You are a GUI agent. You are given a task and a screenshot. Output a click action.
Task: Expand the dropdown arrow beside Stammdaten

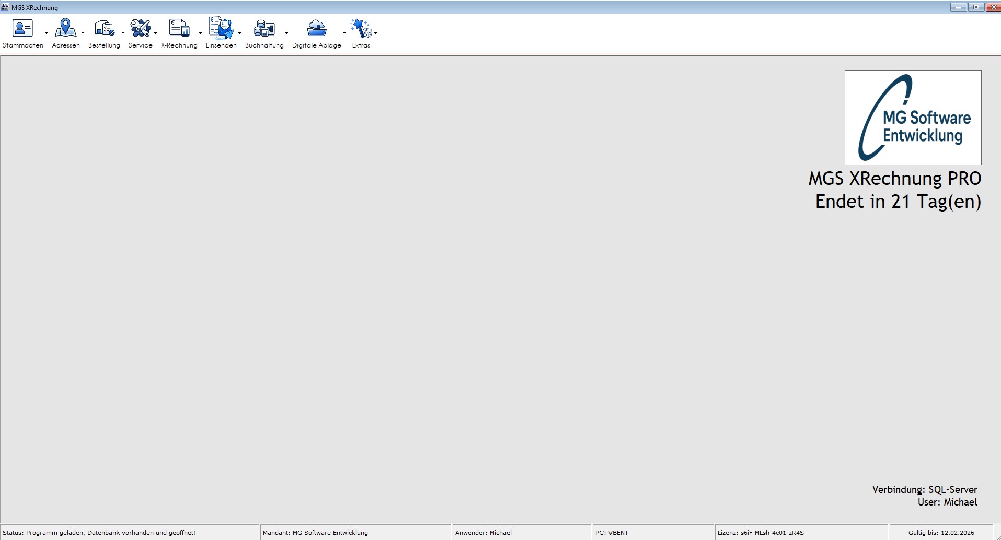click(x=46, y=33)
